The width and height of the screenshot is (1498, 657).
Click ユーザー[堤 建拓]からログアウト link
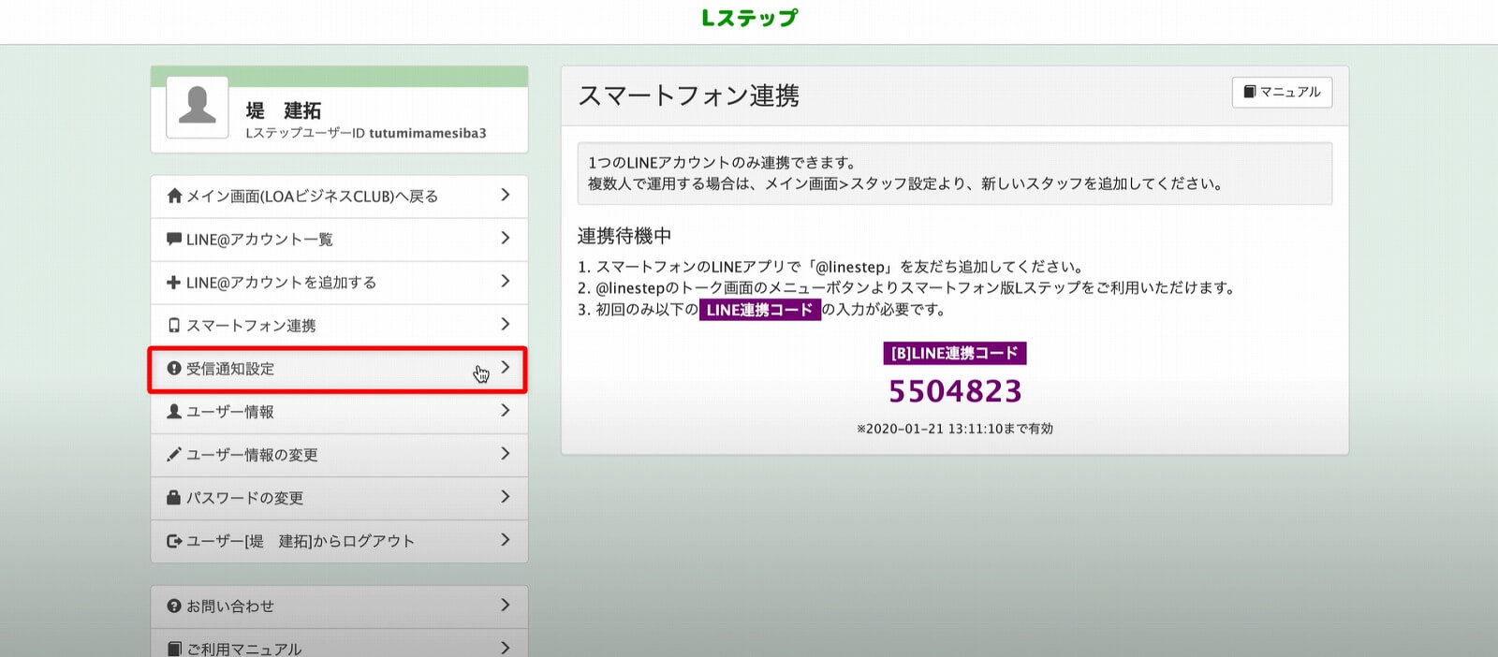coord(339,541)
